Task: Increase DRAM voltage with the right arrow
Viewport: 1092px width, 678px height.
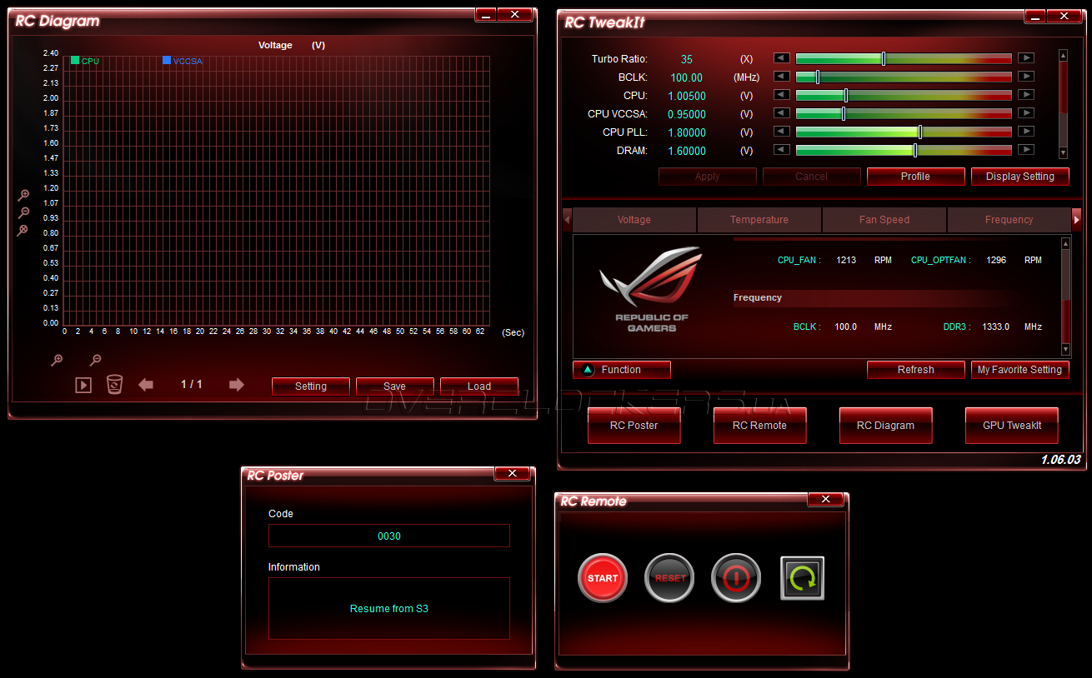Action: click(x=1026, y=150)
